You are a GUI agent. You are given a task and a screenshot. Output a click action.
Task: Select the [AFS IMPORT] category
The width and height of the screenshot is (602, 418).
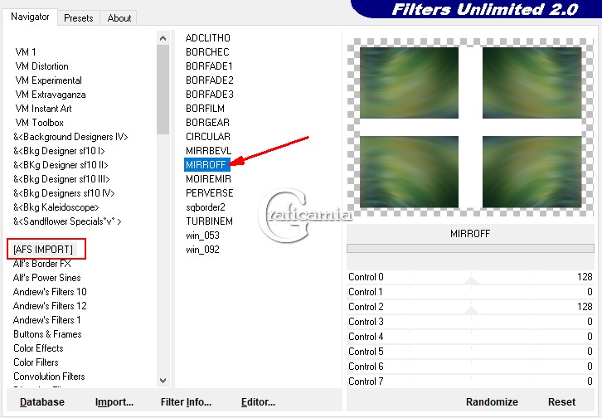coord(43,250)
